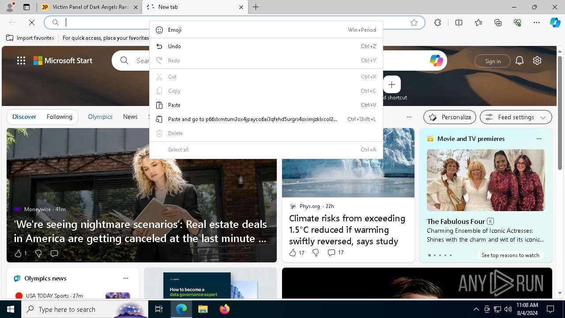This screenshot has width=565, height=318.
Task: Open Settings and more ellipsis menu
Action: pos(537,23)
